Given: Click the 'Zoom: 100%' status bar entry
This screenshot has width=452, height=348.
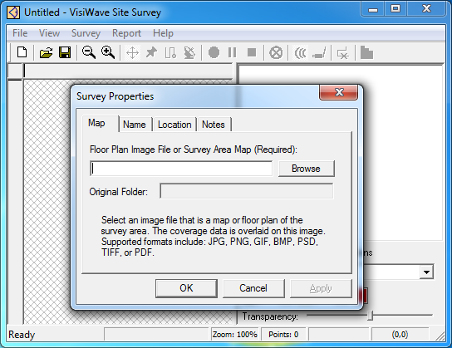Looking at the screenshot, I should 235,335.
